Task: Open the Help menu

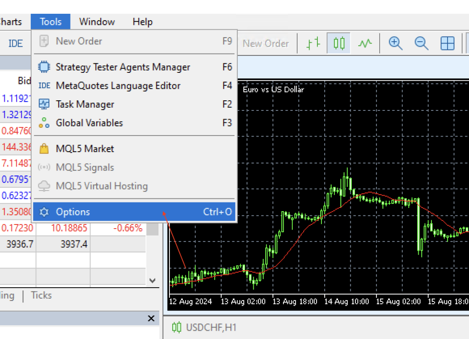Action: coord(142,22)
